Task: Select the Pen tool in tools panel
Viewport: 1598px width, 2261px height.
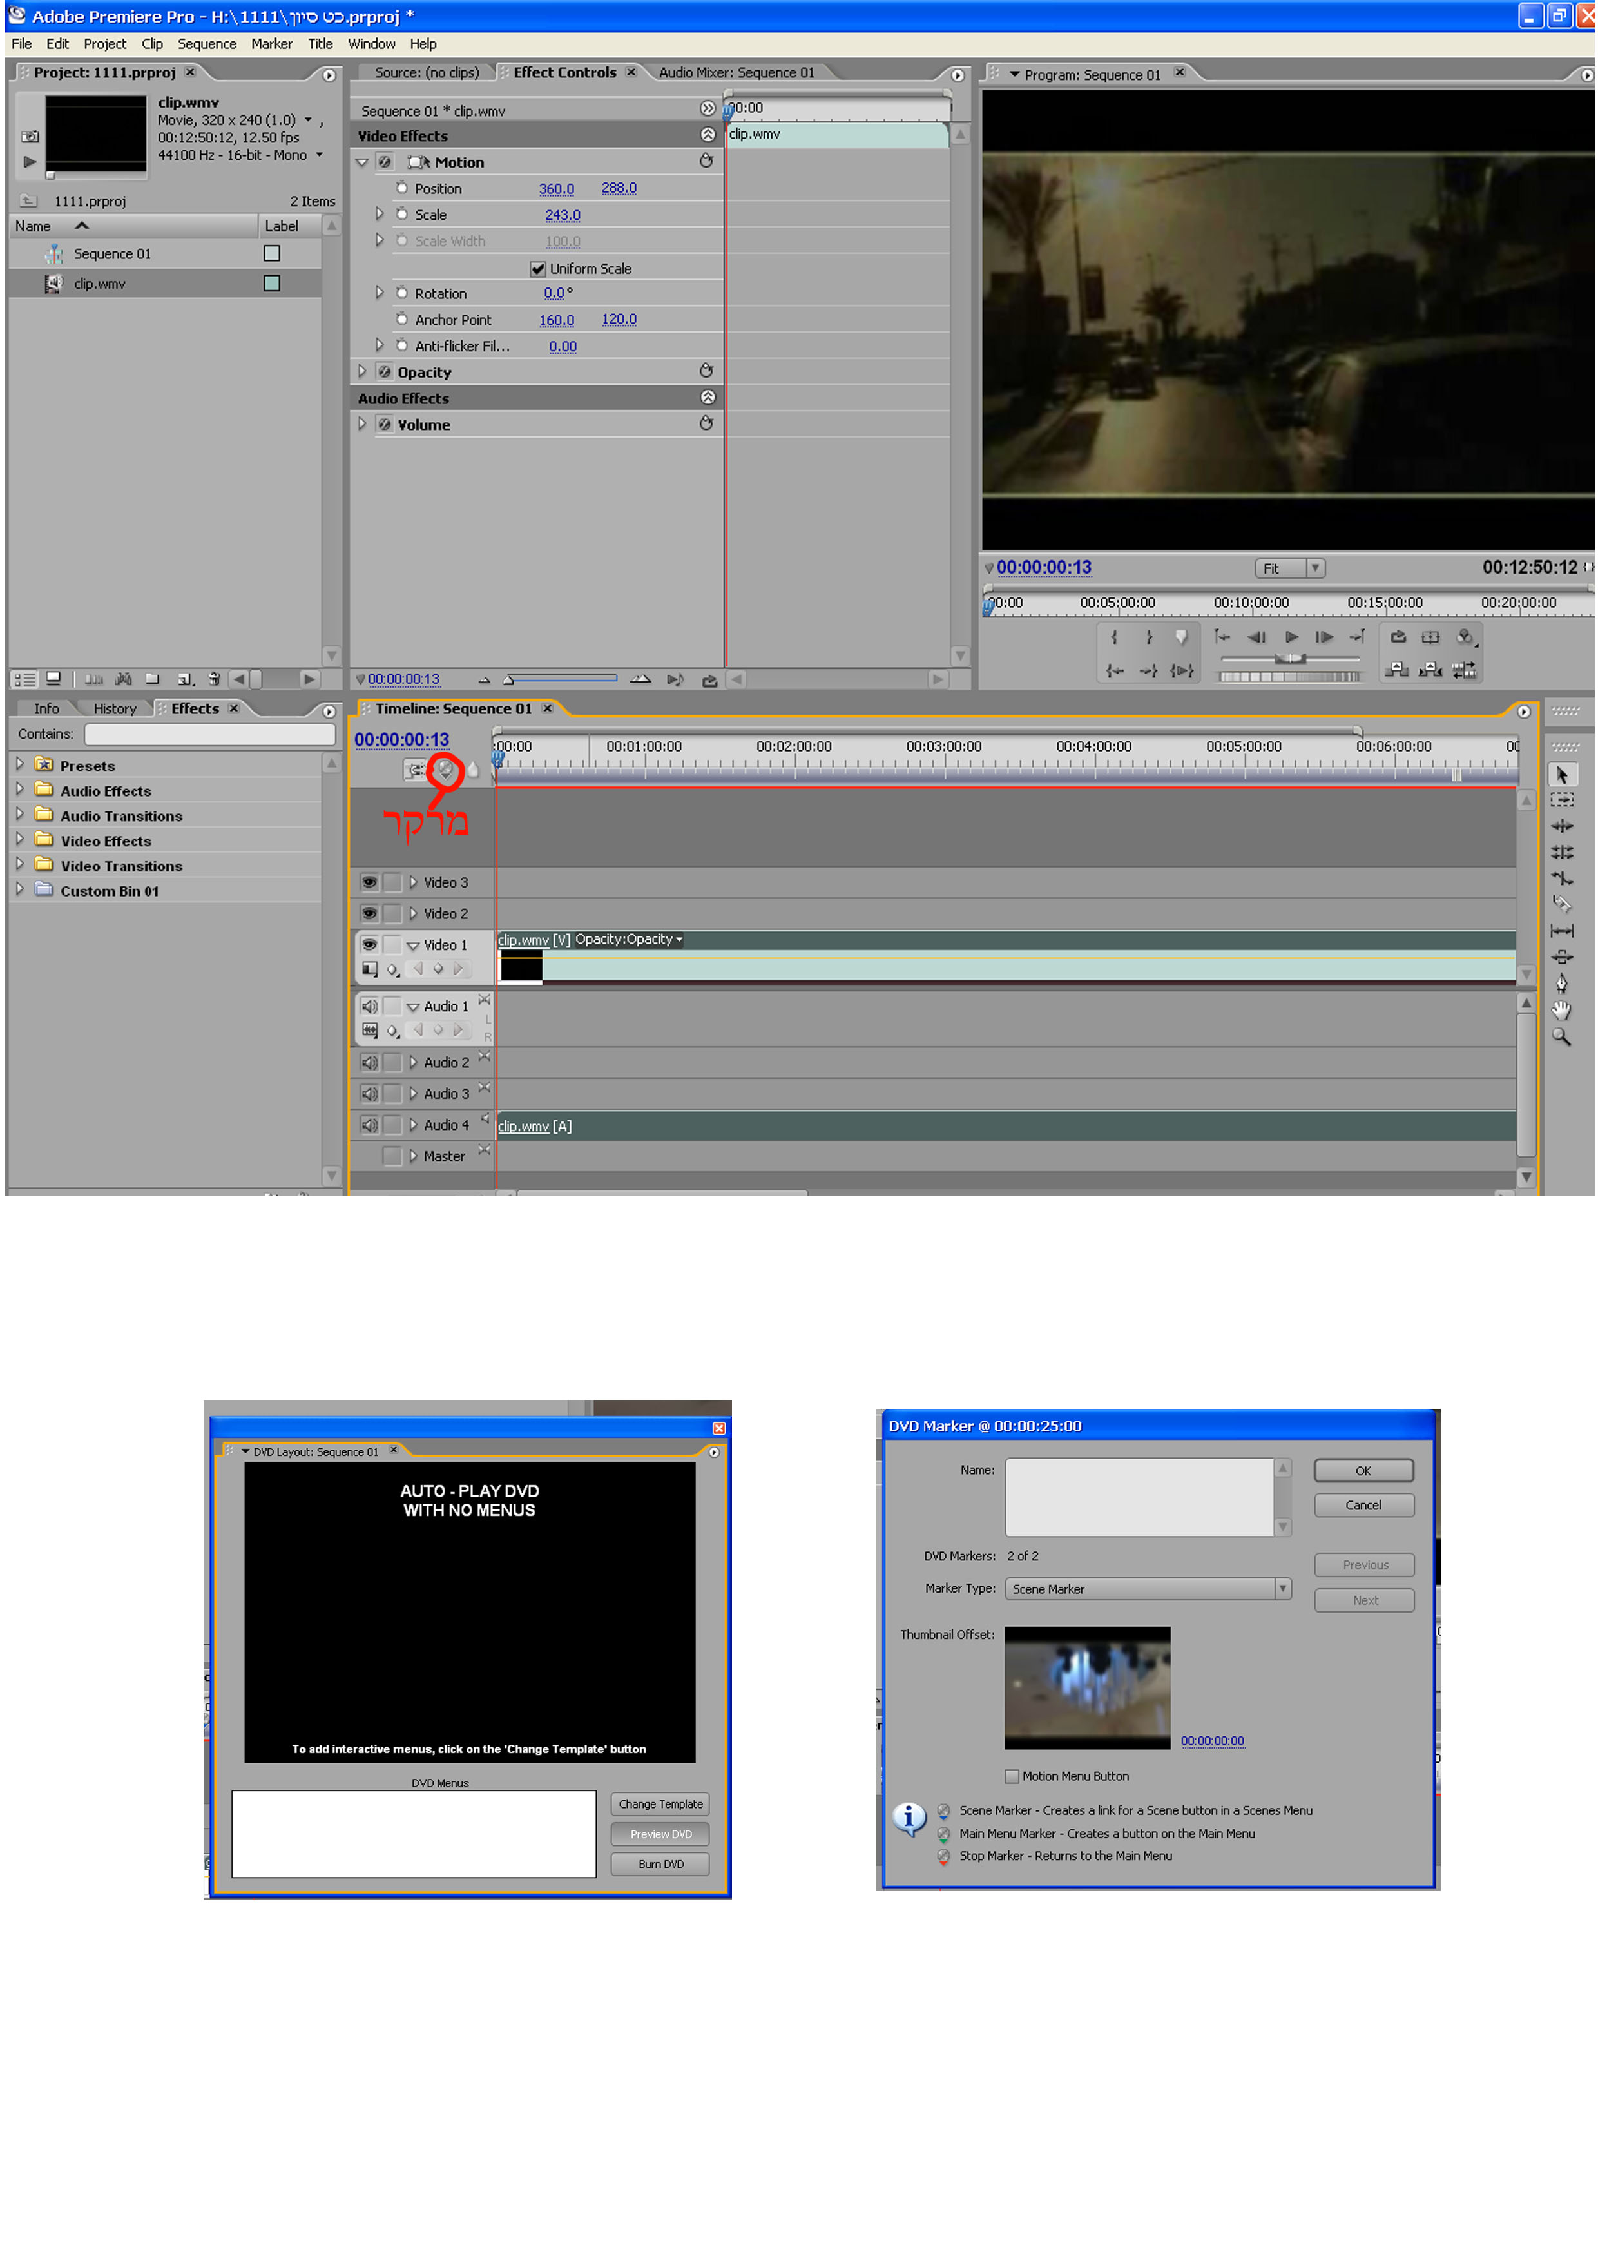Action: (x=1561, y=983)
